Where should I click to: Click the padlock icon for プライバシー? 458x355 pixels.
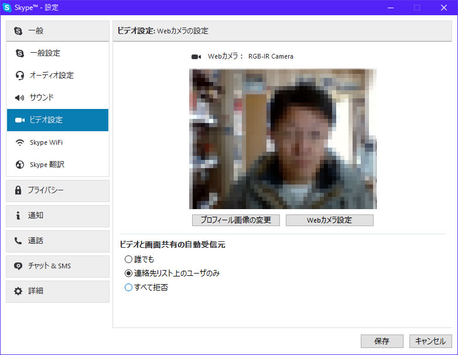(x=18, y=190)
